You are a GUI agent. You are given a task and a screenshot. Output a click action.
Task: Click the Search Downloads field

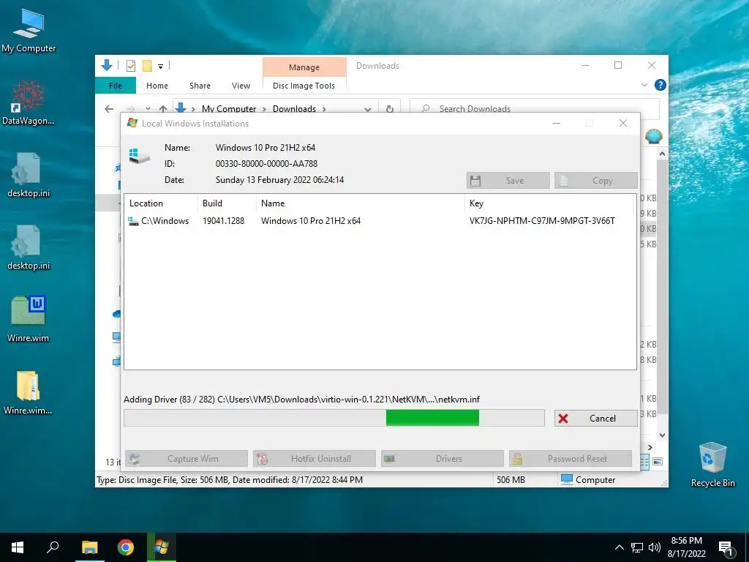(x=535, y=109)
